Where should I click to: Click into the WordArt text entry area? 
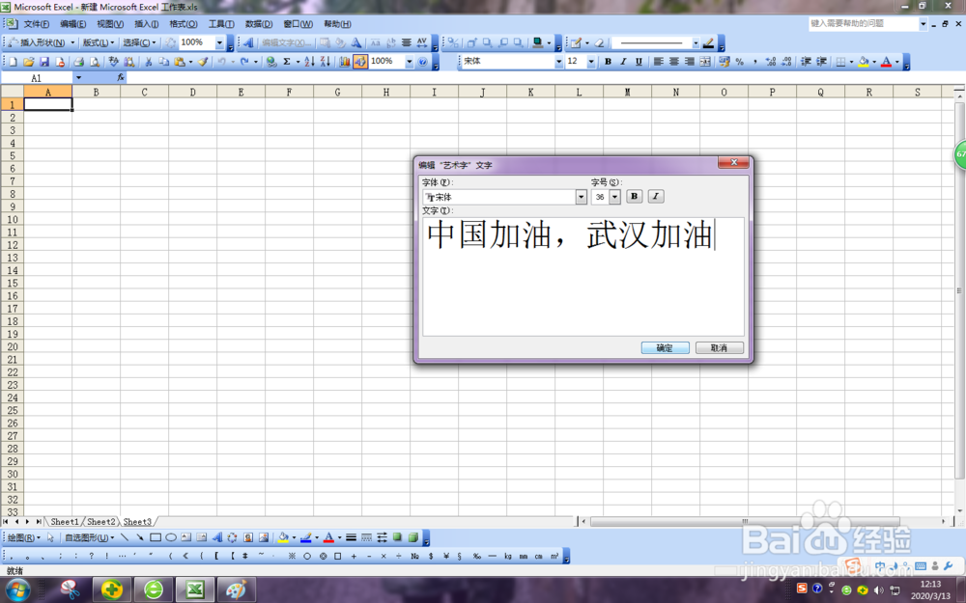click(582, 276)
